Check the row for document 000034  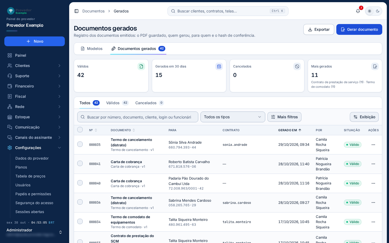[80, 221]
